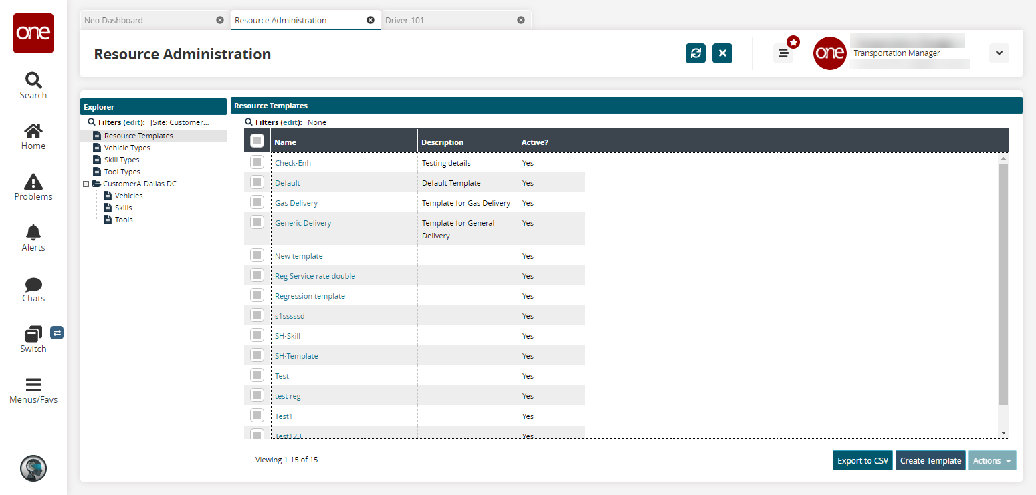Open Vehicles under CustomerA-Dallas DC

click(128, 196)
